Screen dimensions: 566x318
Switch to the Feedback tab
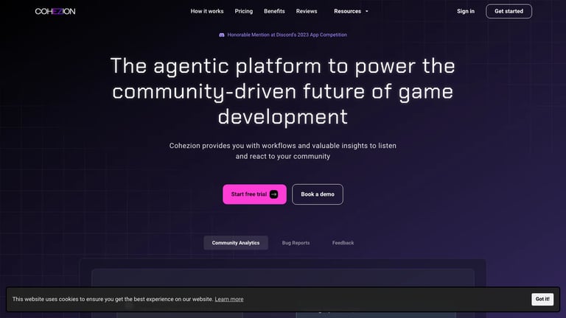tap(343, 243)
